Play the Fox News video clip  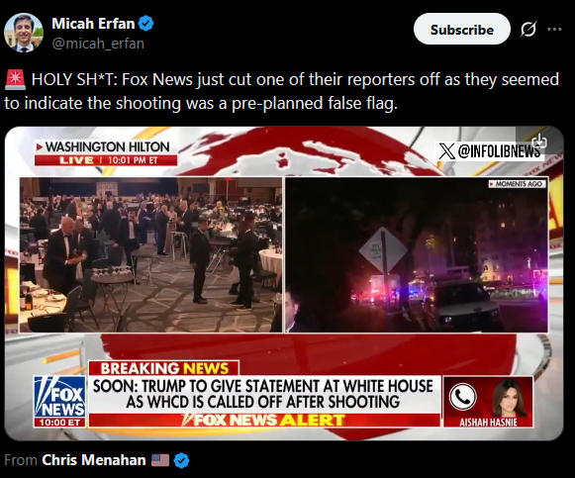284,283
